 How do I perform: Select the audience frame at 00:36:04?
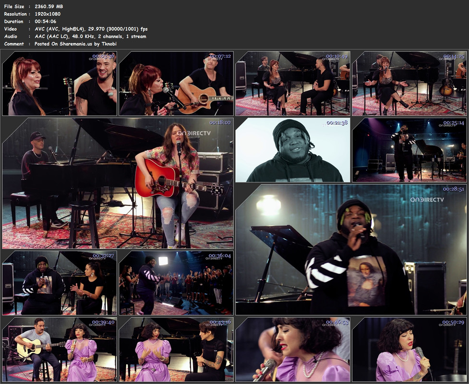[176, 283]
